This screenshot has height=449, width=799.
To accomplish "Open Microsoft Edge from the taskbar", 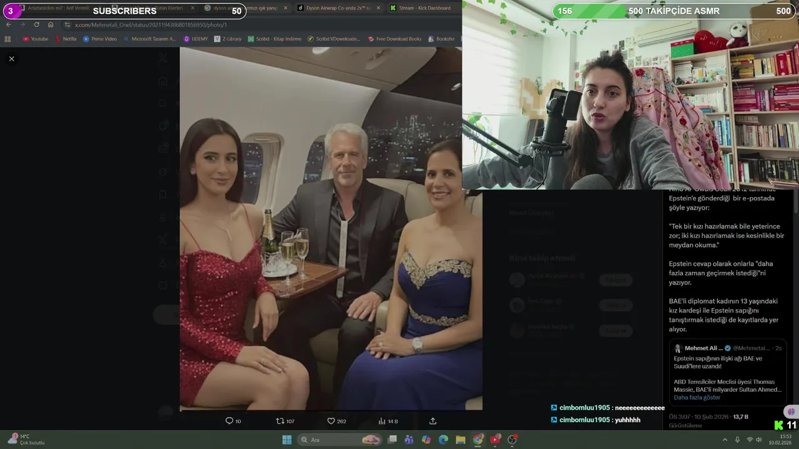I will click(x=443, y=440).
